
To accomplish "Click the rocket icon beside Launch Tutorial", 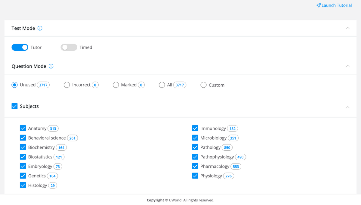I will pos(319,5).
